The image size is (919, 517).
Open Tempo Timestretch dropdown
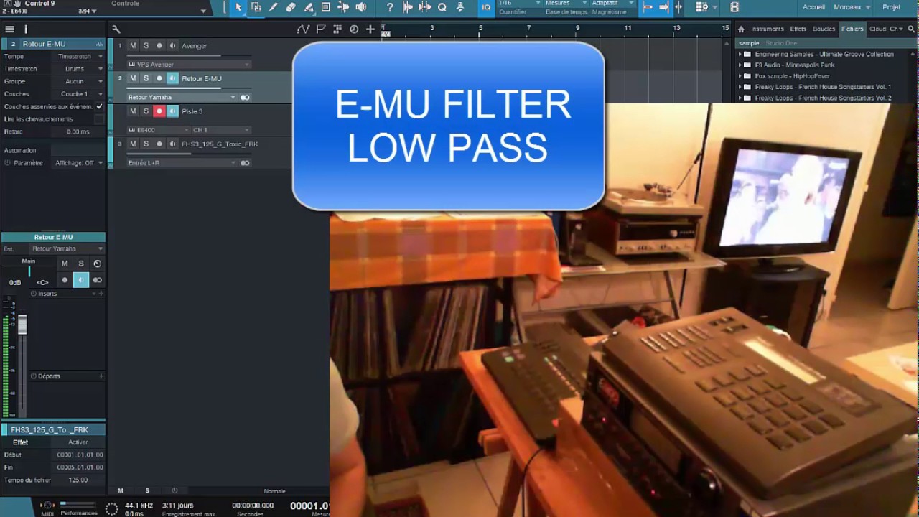(78, 56)
